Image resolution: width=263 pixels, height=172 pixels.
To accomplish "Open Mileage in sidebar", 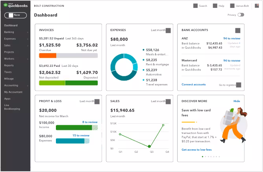I will tap(9, 79).
